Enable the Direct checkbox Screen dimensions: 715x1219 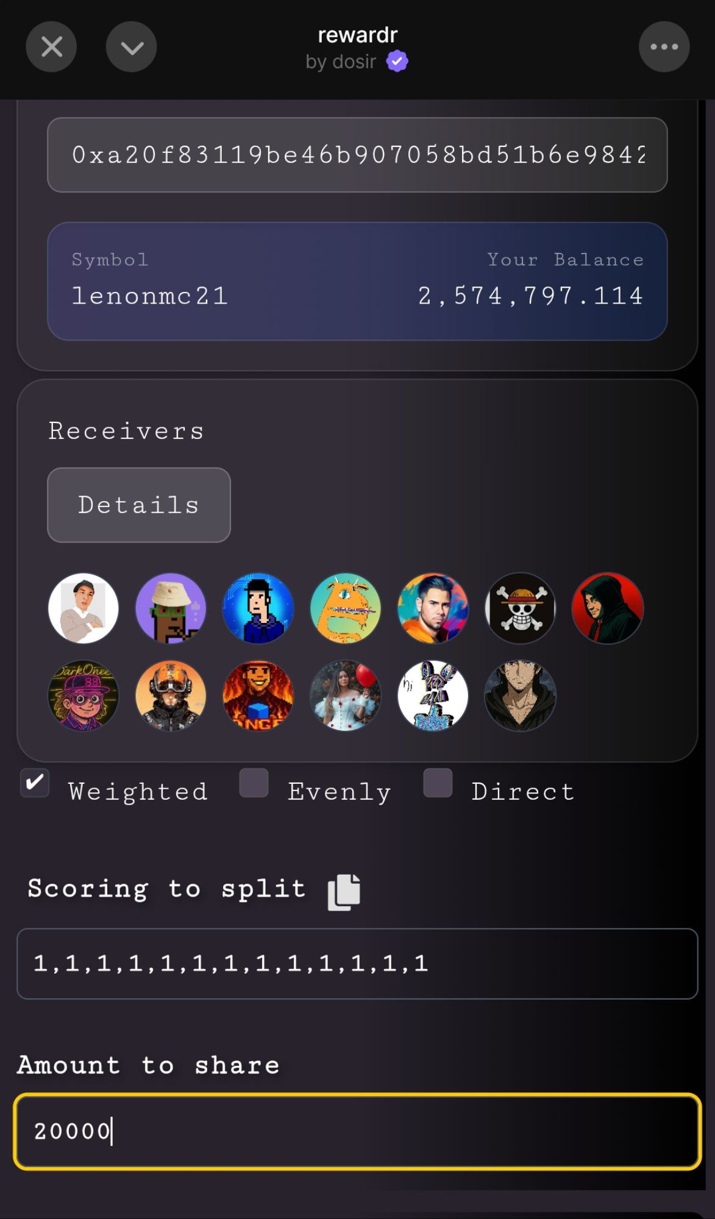pos(438,783)
